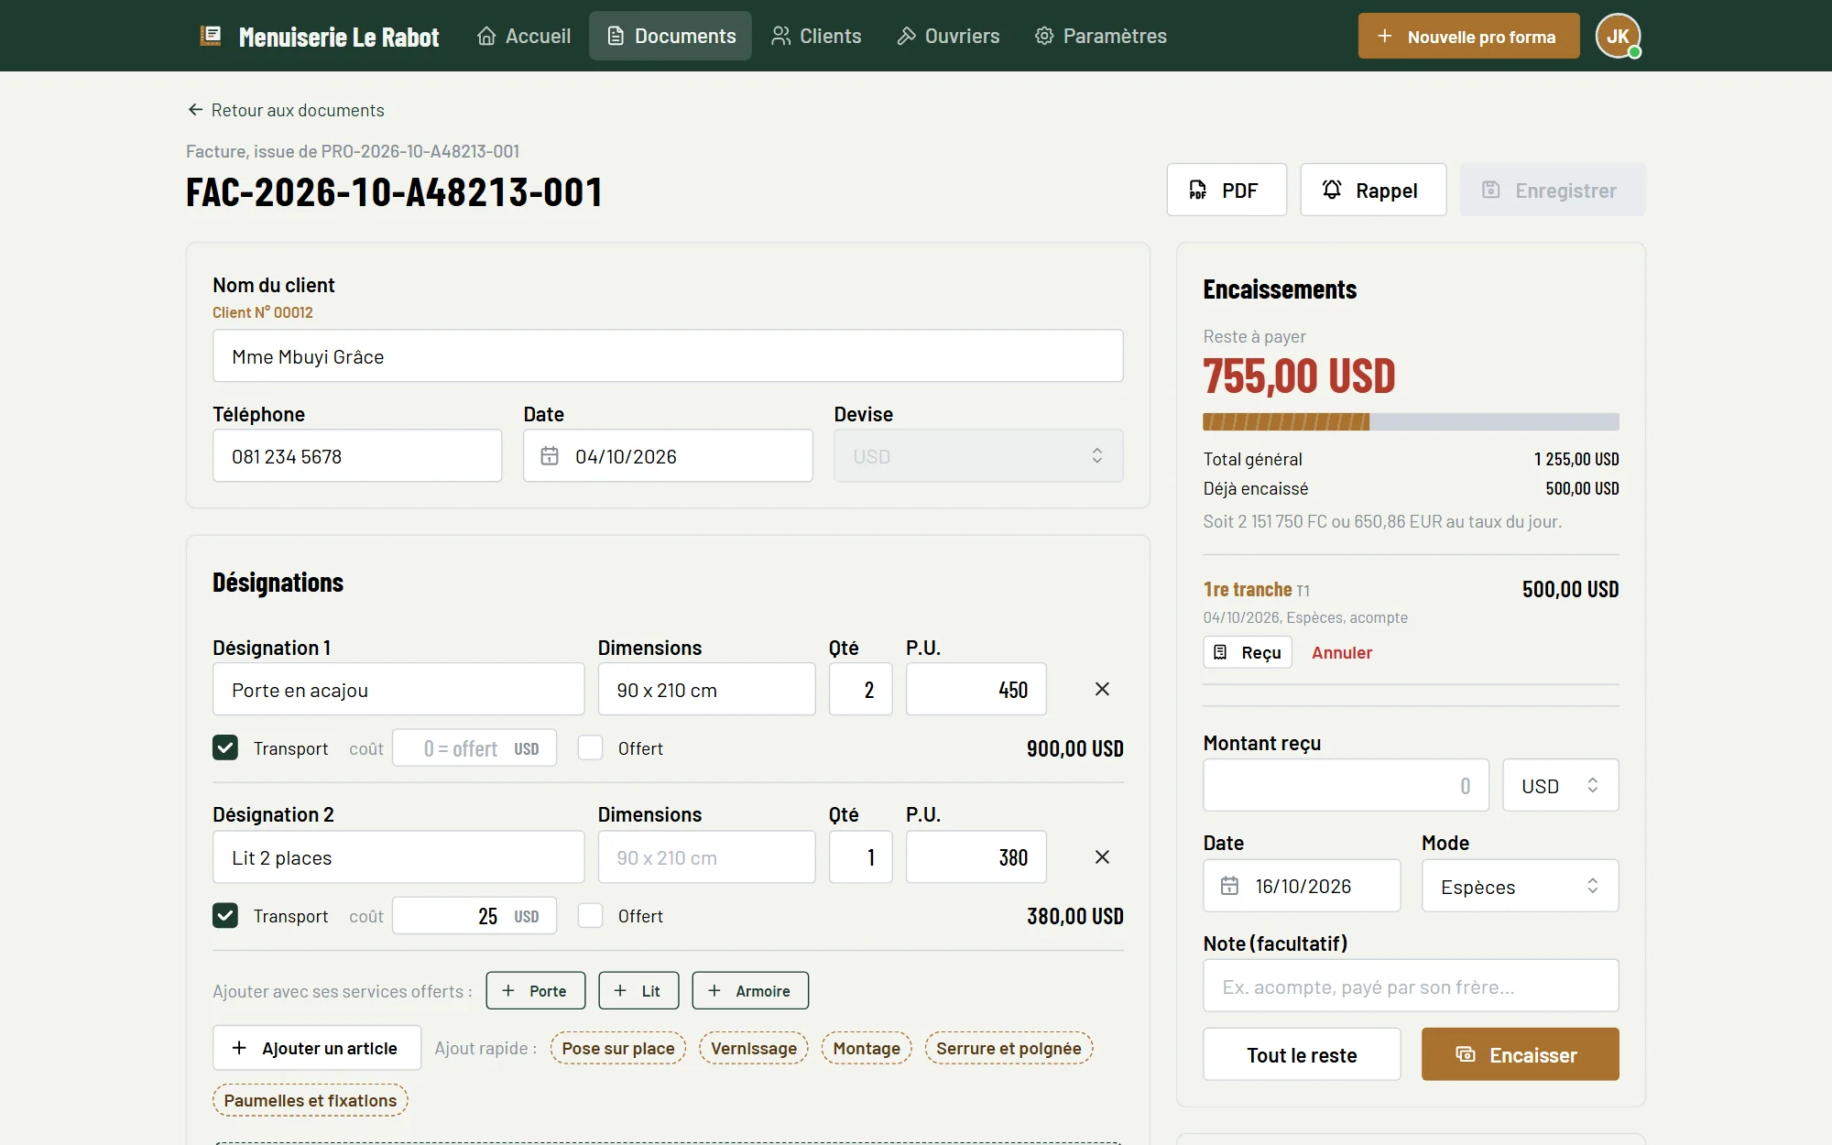Click the payment progress bar
The height and width of the screenshot is (1145, 1832).
(x=1411, y=421)
